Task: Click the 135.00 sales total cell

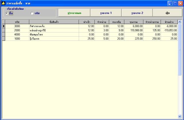Action: 152,30
